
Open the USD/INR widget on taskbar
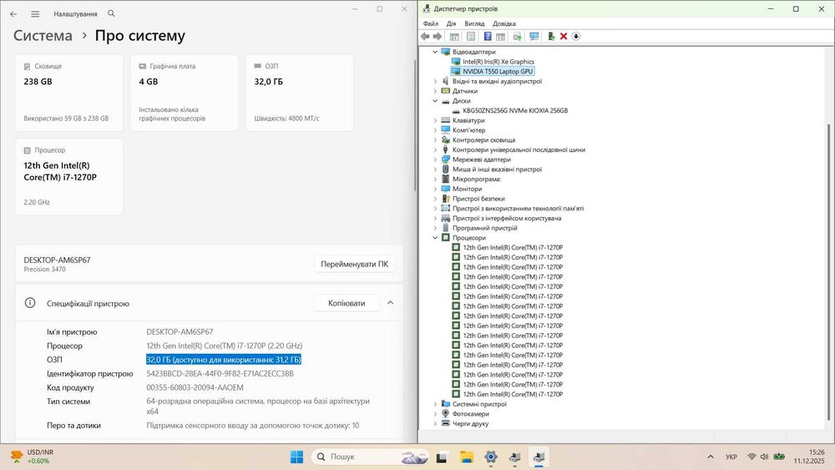[33, 457]
